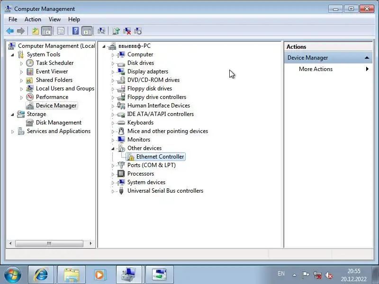
Task: Click the Uninstall device toolbar icon
Action: (127, 31)
